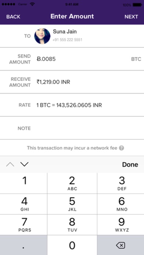Image resolution: width=144 pixels, height=255 pixels.
Task: Tap NEXT to continue the transaction
Action: [x=131, y=17]
